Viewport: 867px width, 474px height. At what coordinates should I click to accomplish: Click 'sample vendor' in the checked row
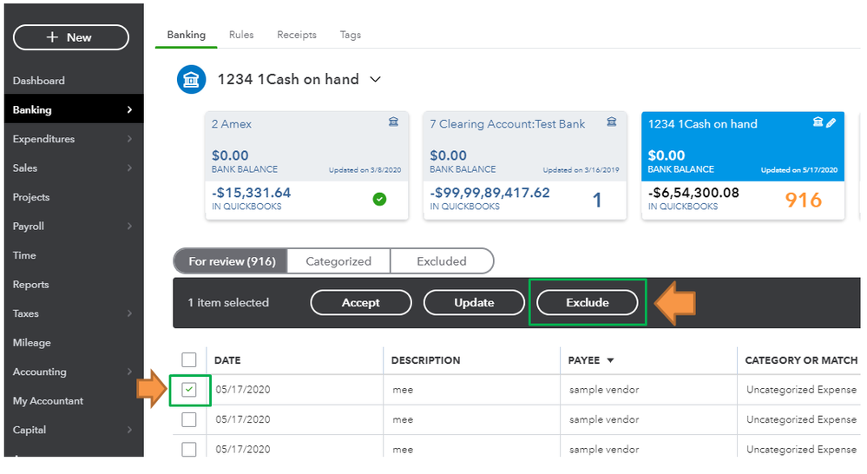pyautogui.click(x=604, y=390)
